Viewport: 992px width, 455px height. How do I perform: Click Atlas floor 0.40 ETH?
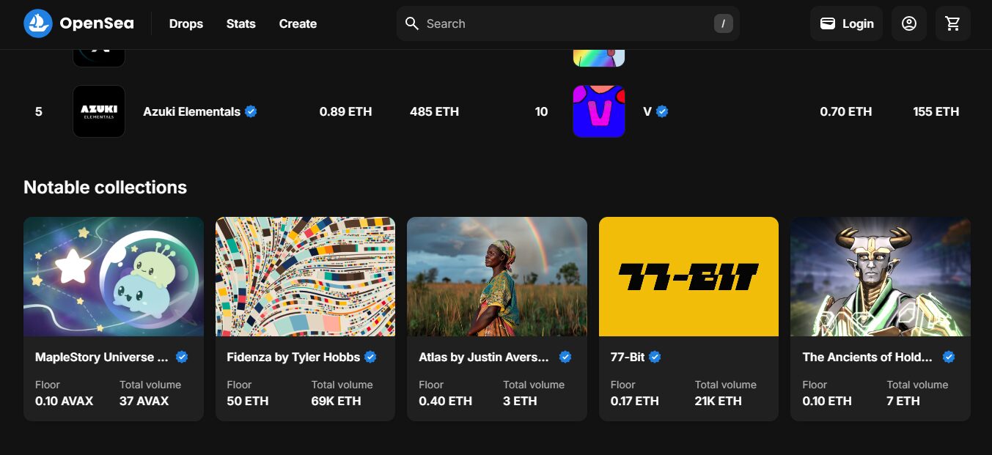coord(445,401)
